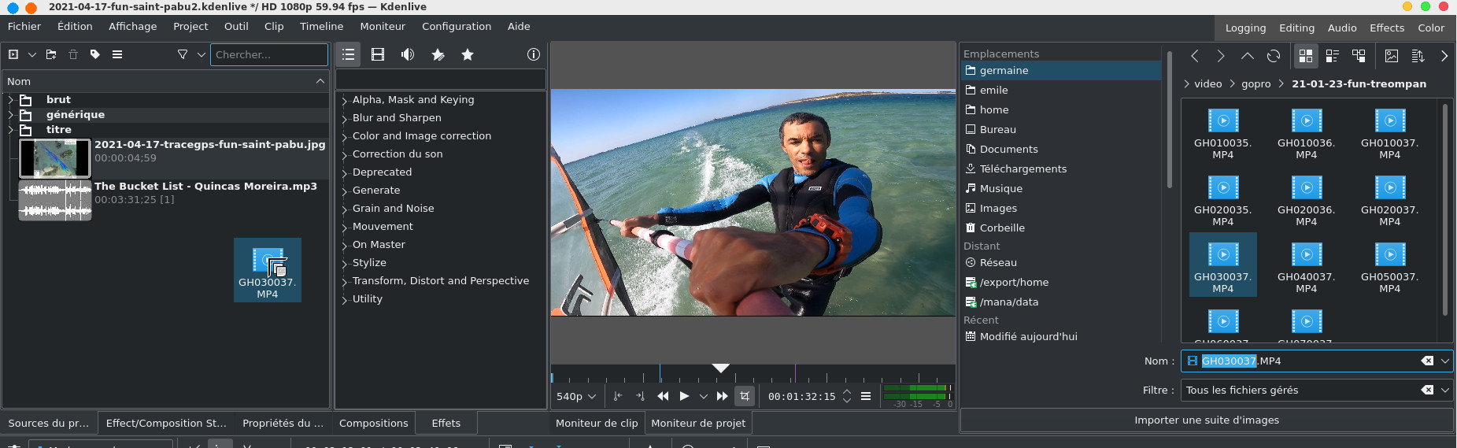This screenshot has width=1457, height=448.
Task: Set zone in point icon
Action: coord(618,396)
